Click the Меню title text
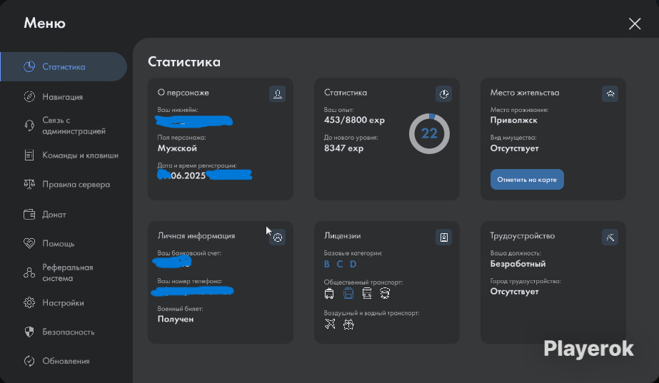Screen dimensions: 659x383 click(x=44, y=23)
